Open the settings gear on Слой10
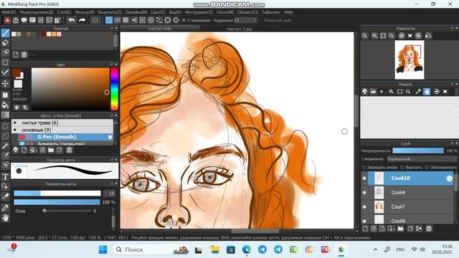 [x=450, y=178]
